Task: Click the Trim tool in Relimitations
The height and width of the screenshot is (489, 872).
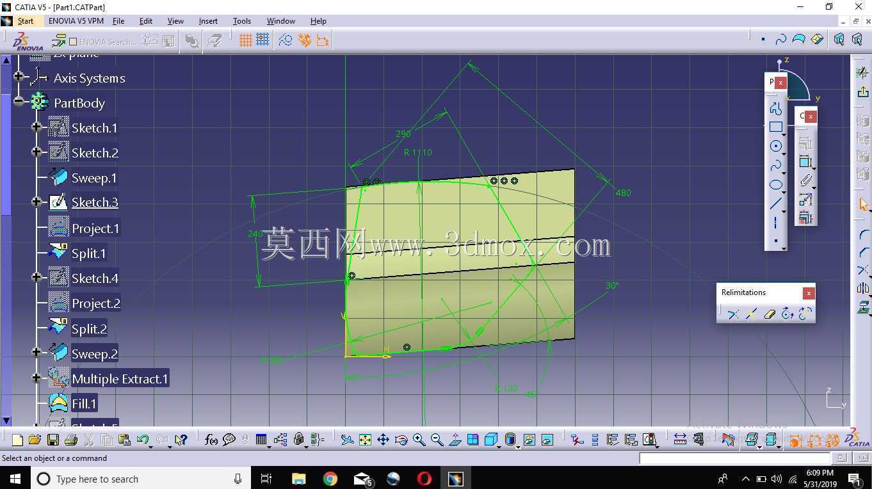Action: pos(733,314)
